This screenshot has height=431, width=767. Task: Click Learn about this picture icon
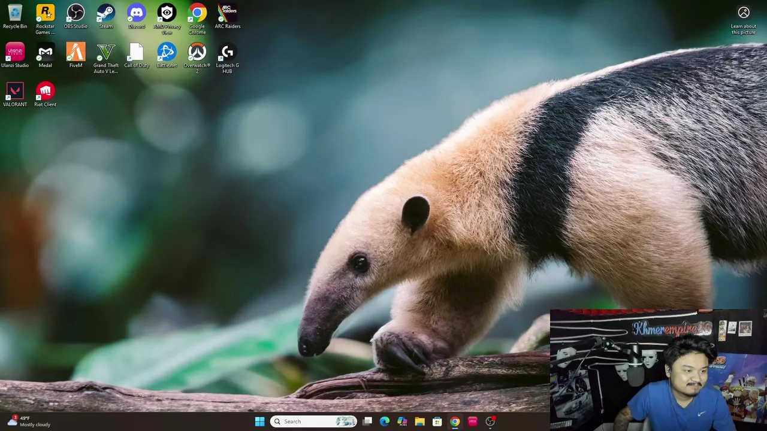click(x=744, y=19)
